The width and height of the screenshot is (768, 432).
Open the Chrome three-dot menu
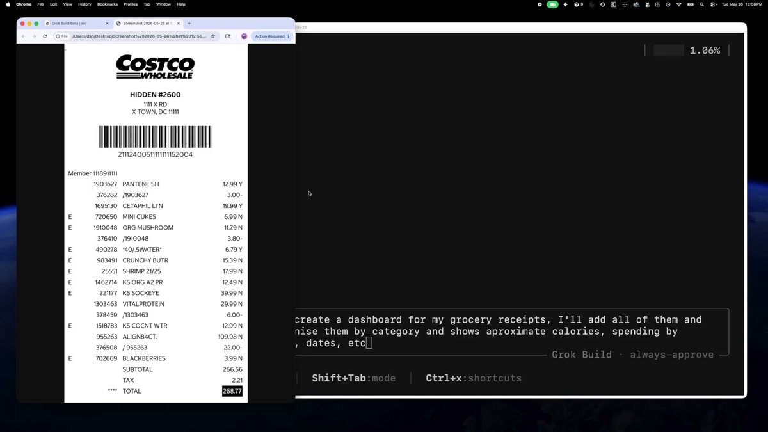289,36
